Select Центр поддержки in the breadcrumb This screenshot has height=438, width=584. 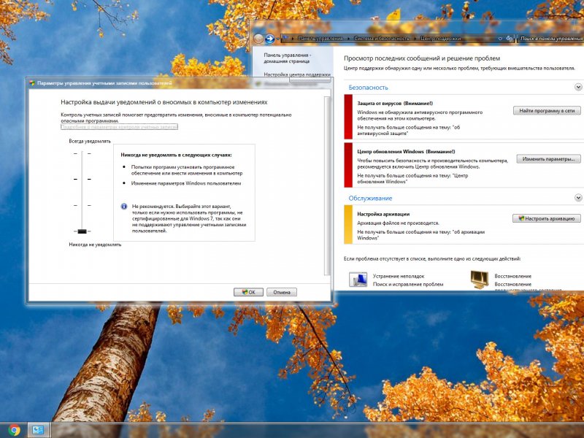coord(441,39)
